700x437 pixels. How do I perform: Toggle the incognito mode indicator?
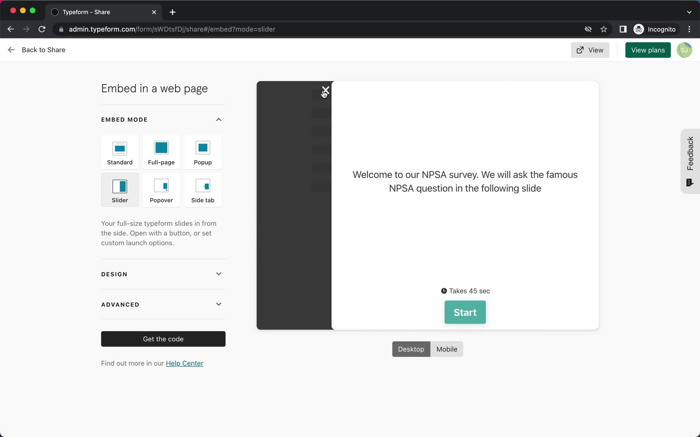tap(654, 29)
